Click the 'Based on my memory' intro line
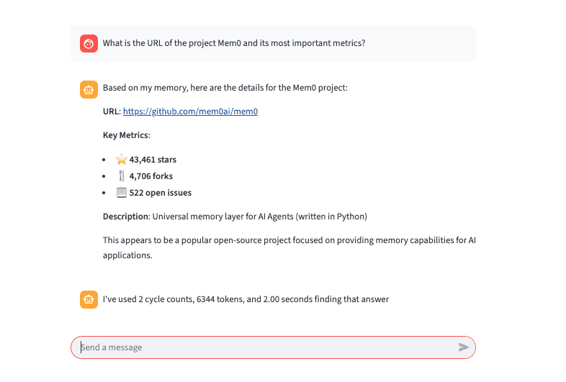This screenshot has width=566, height=382. coord(225,88)
